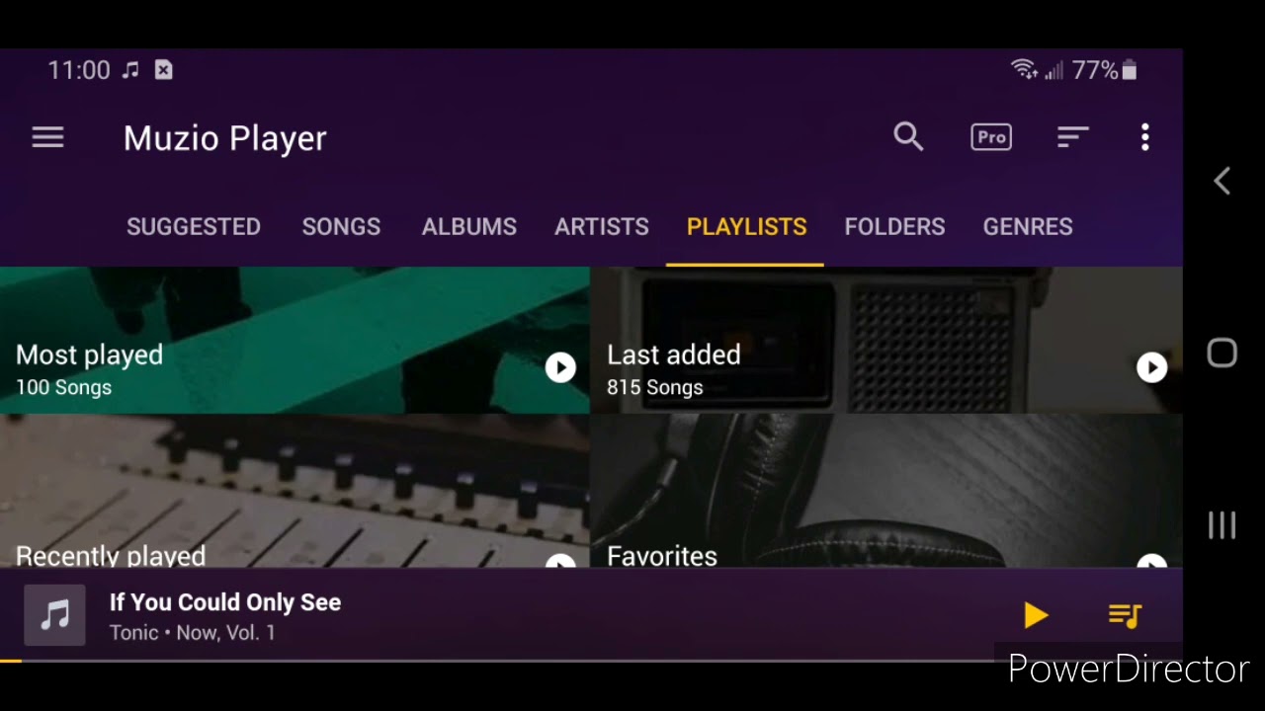Viewport: 1265px width, 711px height.
Task: Open the three-dot overflow menu
Action: pos(1145,137)
